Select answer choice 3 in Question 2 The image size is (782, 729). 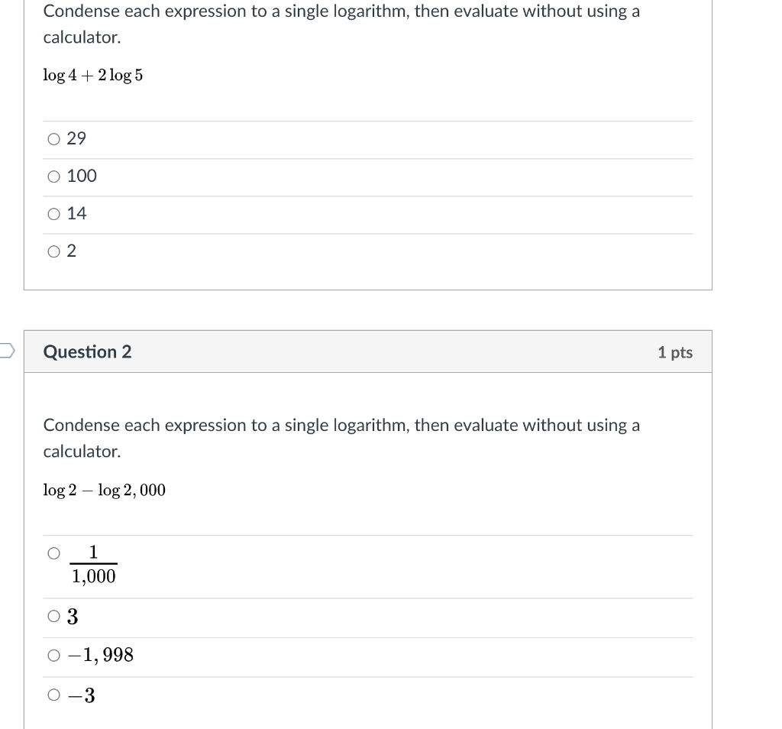pyautogui.click(x=53, y=615)
